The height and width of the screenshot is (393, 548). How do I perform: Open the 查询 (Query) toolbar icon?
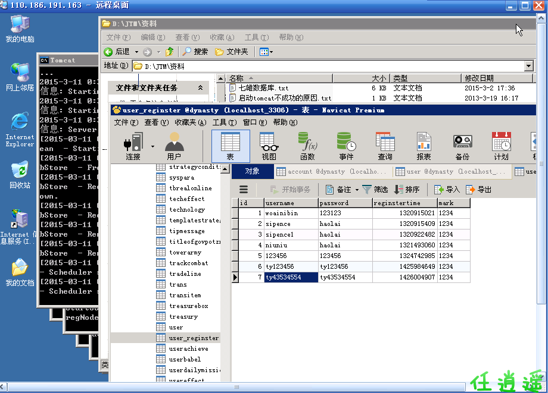pyautogui.click(x=385, y=145)
